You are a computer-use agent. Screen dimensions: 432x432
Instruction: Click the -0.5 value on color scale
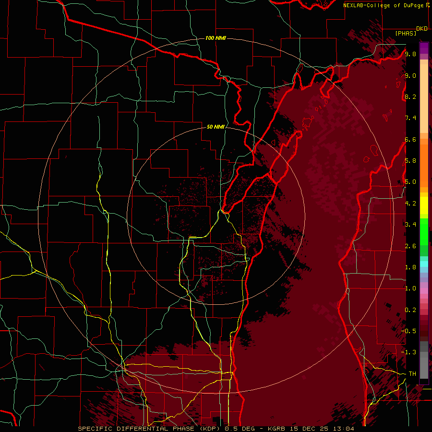coord(408,331)
